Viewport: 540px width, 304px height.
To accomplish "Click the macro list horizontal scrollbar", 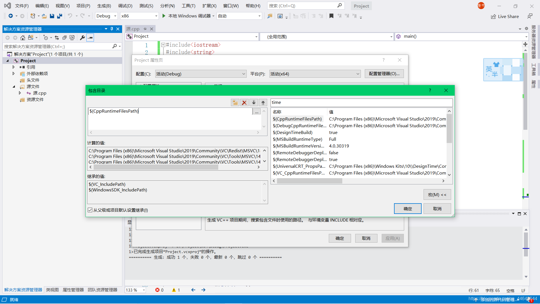I will tap(359, 181).
